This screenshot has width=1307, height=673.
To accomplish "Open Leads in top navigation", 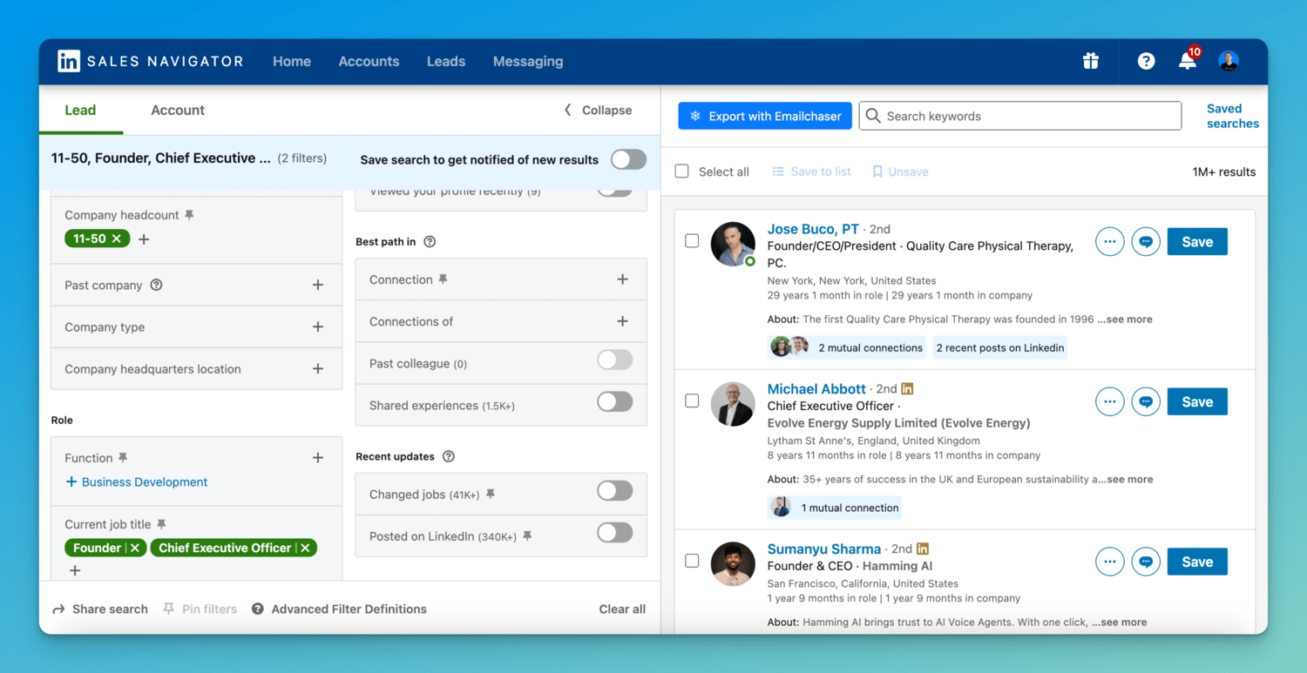I will click(x=446, y=61).
